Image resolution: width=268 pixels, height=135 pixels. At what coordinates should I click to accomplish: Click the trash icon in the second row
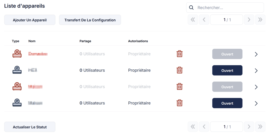click(180, 70)
